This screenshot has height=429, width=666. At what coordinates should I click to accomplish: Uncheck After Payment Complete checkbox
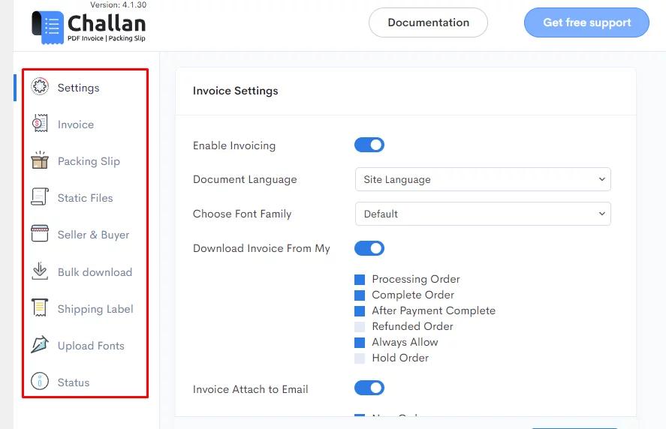point(360,311)
